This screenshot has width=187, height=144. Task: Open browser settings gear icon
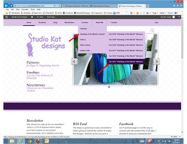[181, 6]
